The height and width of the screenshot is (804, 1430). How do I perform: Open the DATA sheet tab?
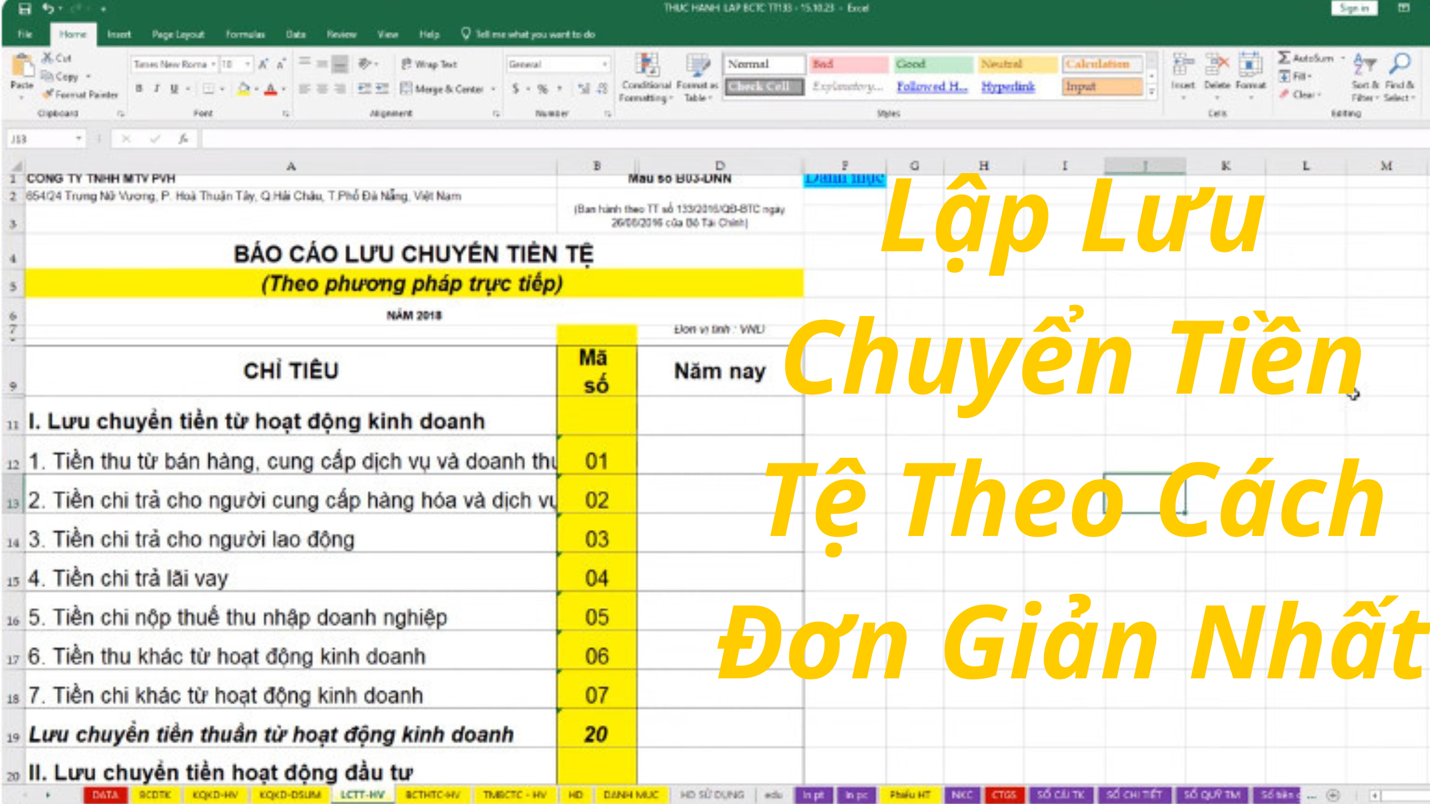click(105, 795)
